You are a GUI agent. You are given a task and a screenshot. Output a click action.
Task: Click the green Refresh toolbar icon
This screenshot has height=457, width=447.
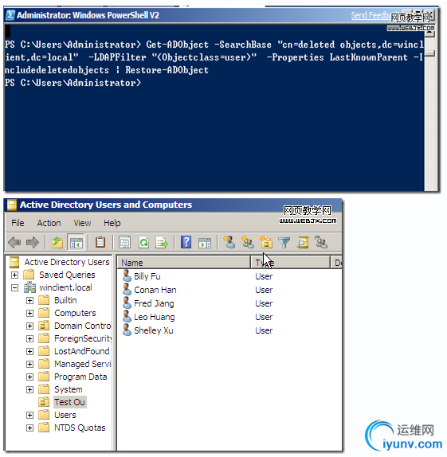tap(144, 242)
